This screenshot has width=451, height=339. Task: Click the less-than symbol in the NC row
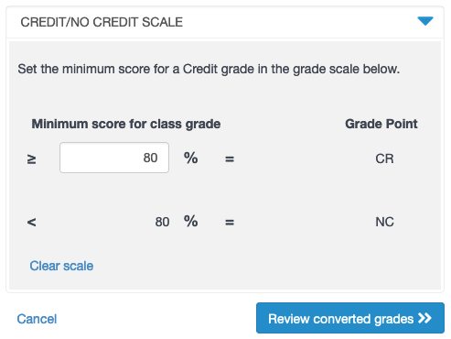click(31, 222)
